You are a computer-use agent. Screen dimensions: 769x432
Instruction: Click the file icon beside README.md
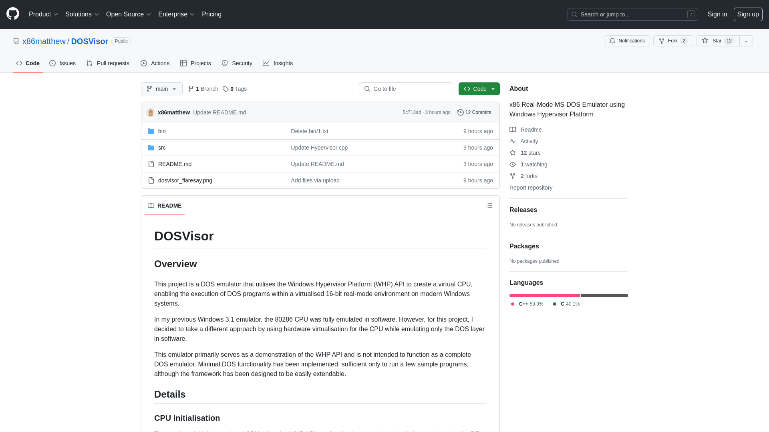pos(151,164)
